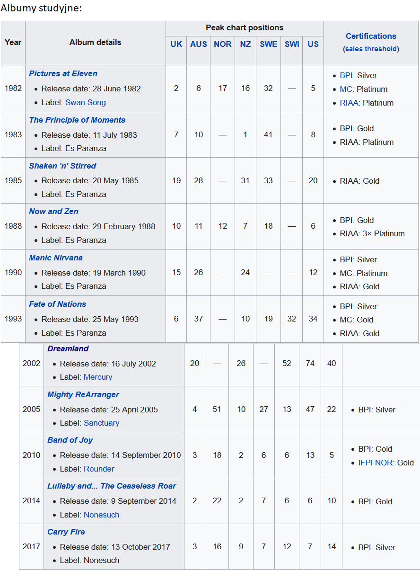This screenshot has height=571, width=420.
Task: Open the Manic Nirvana album link
Action: pyautogui.click(x=56, y=258)
